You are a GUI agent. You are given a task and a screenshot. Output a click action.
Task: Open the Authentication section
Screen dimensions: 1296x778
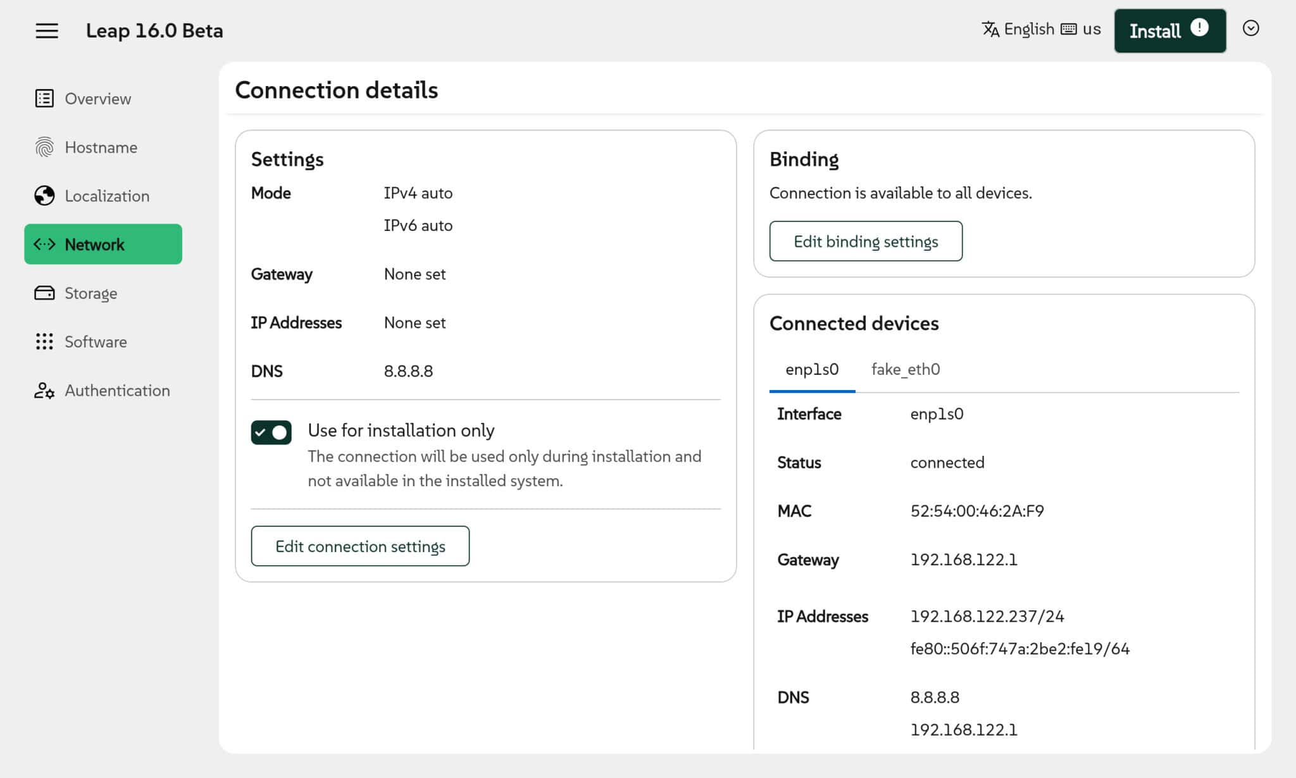[117, 391]
